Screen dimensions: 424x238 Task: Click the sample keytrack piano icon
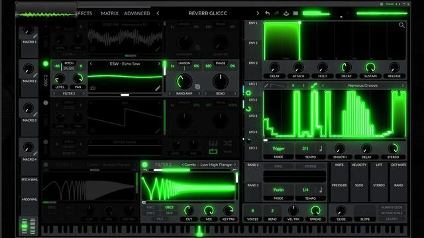pos(213,143)
